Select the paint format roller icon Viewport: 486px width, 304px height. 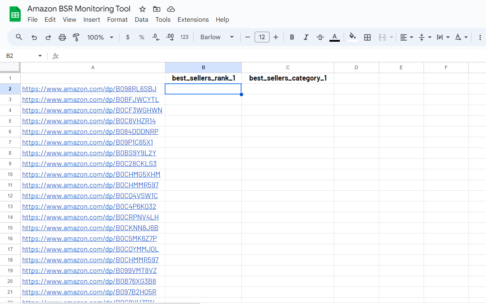pyautogui.click(x=76, y=37)
